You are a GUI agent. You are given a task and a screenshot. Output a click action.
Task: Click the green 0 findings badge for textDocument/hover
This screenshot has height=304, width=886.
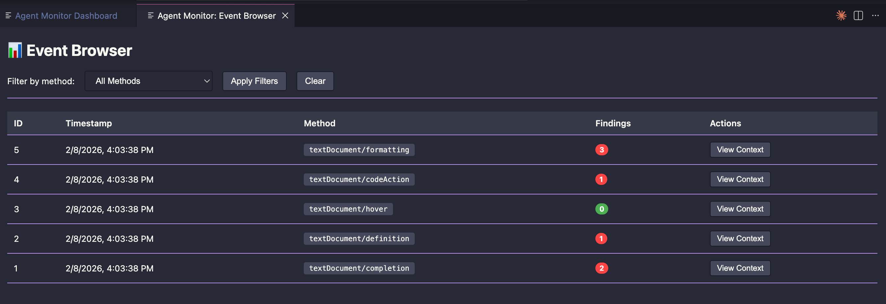coord(601,209)
